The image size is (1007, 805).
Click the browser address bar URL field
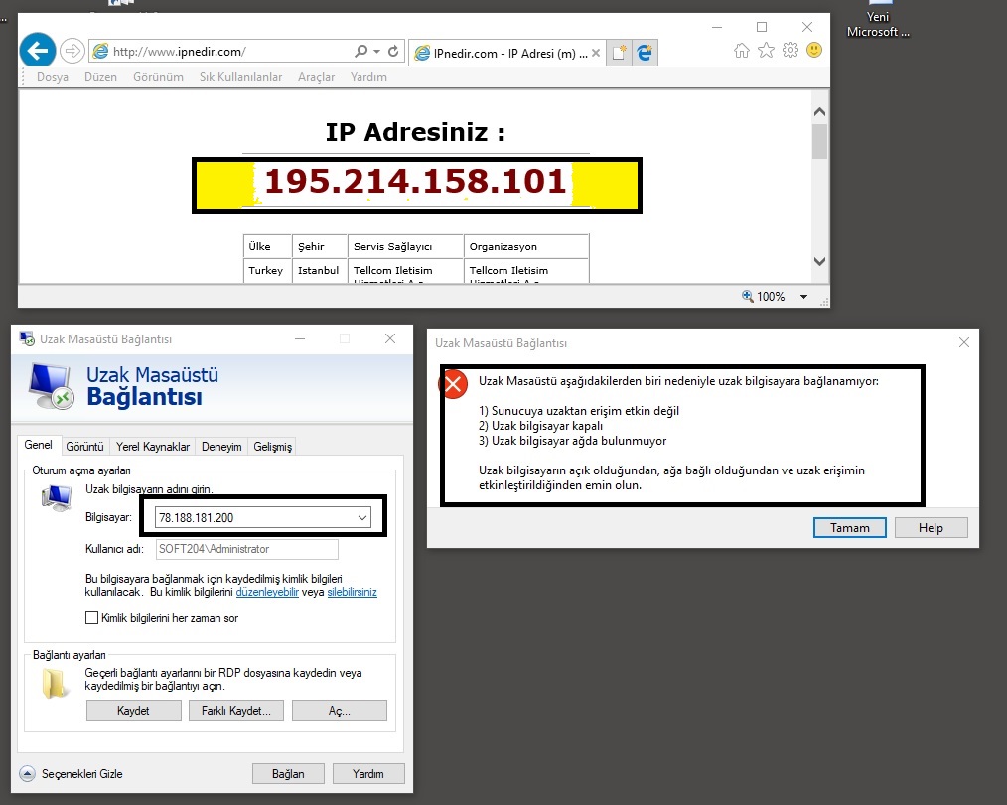click(x=228, y=51)
